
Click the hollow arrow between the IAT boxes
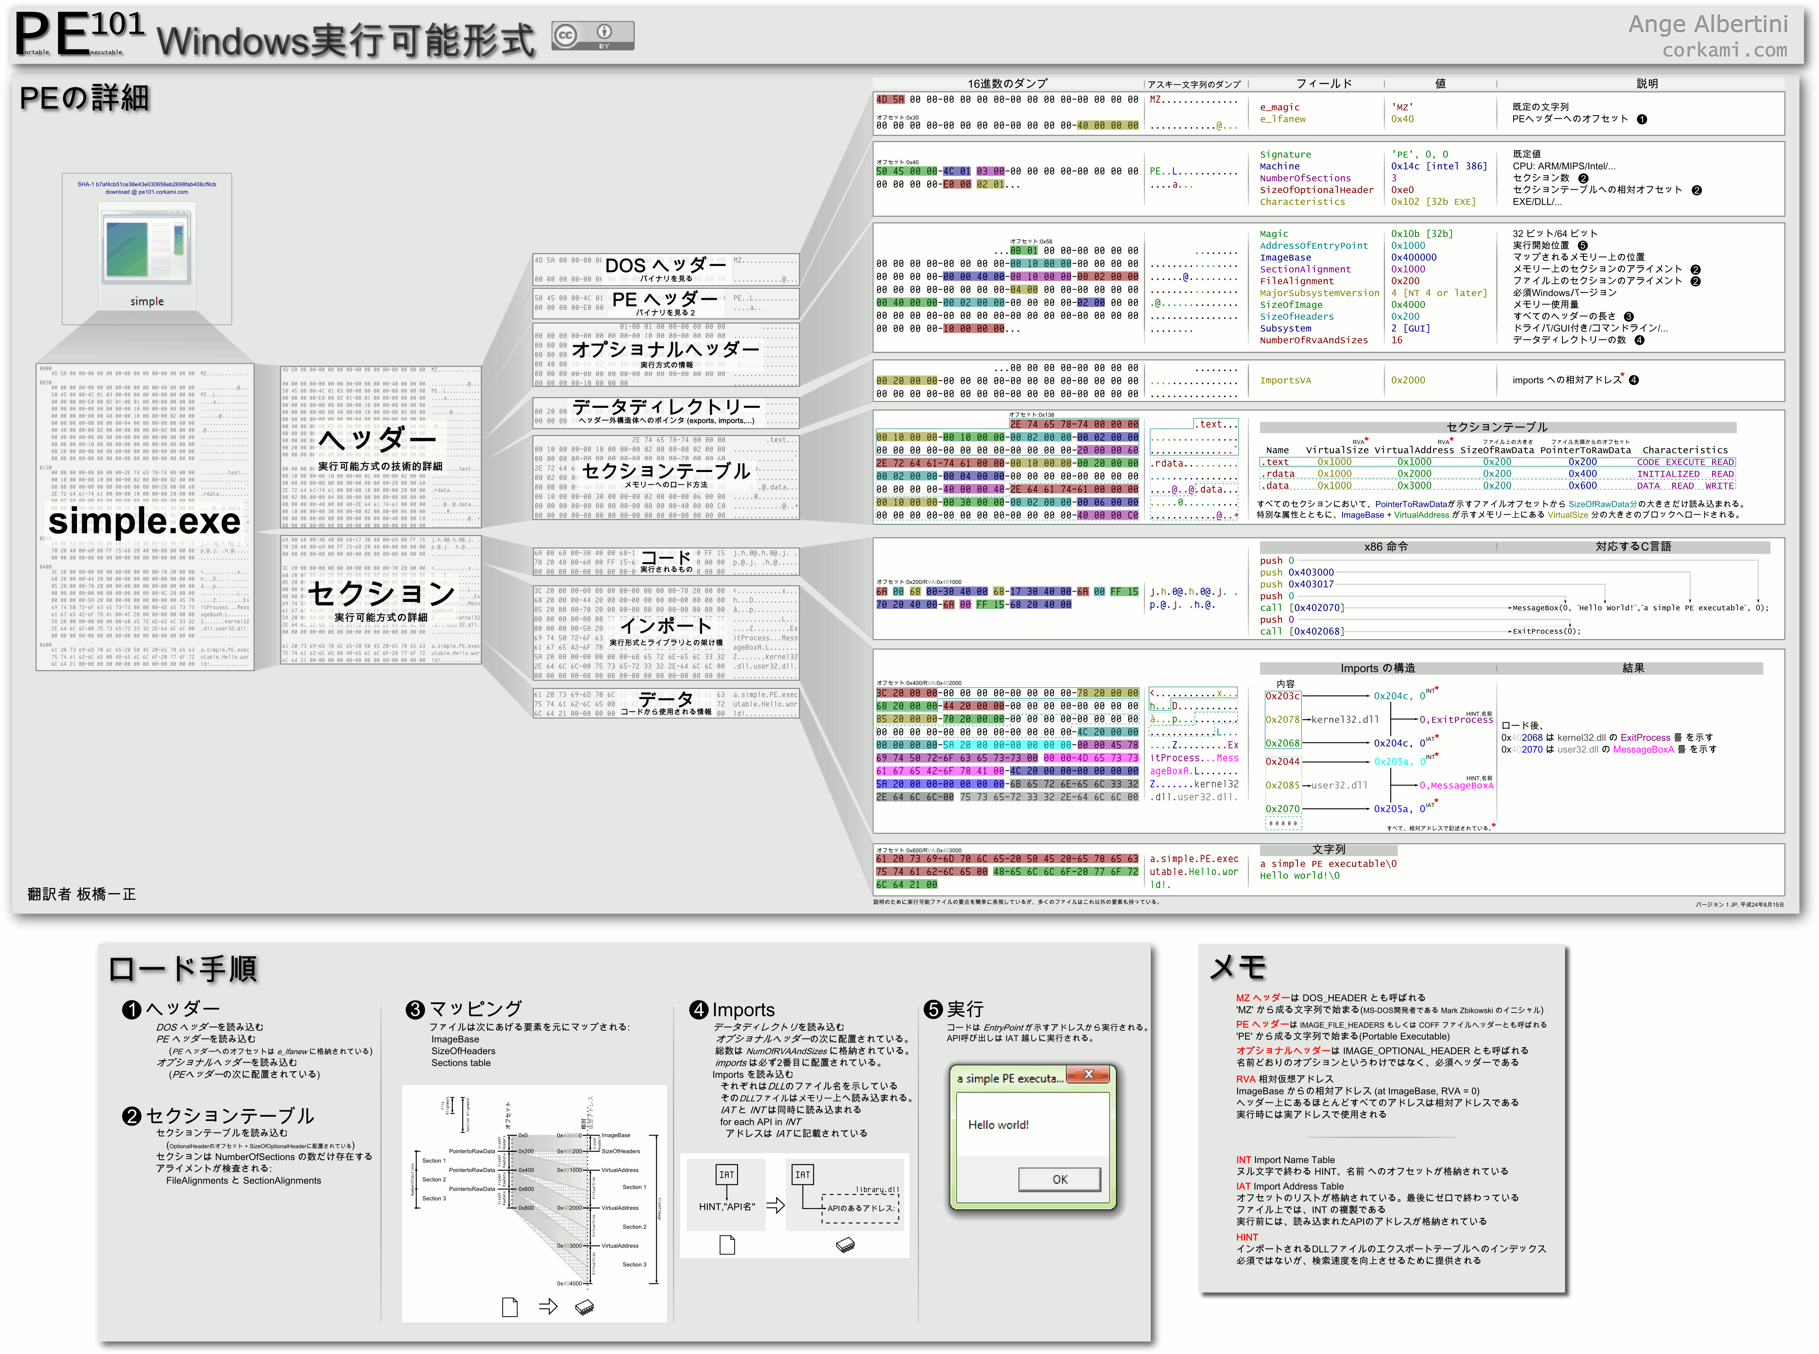click(775, 1206)
